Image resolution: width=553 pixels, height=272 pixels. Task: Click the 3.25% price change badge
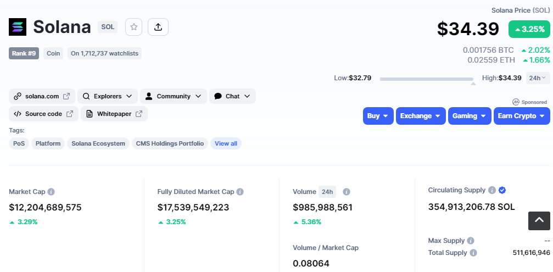point(529,29)
